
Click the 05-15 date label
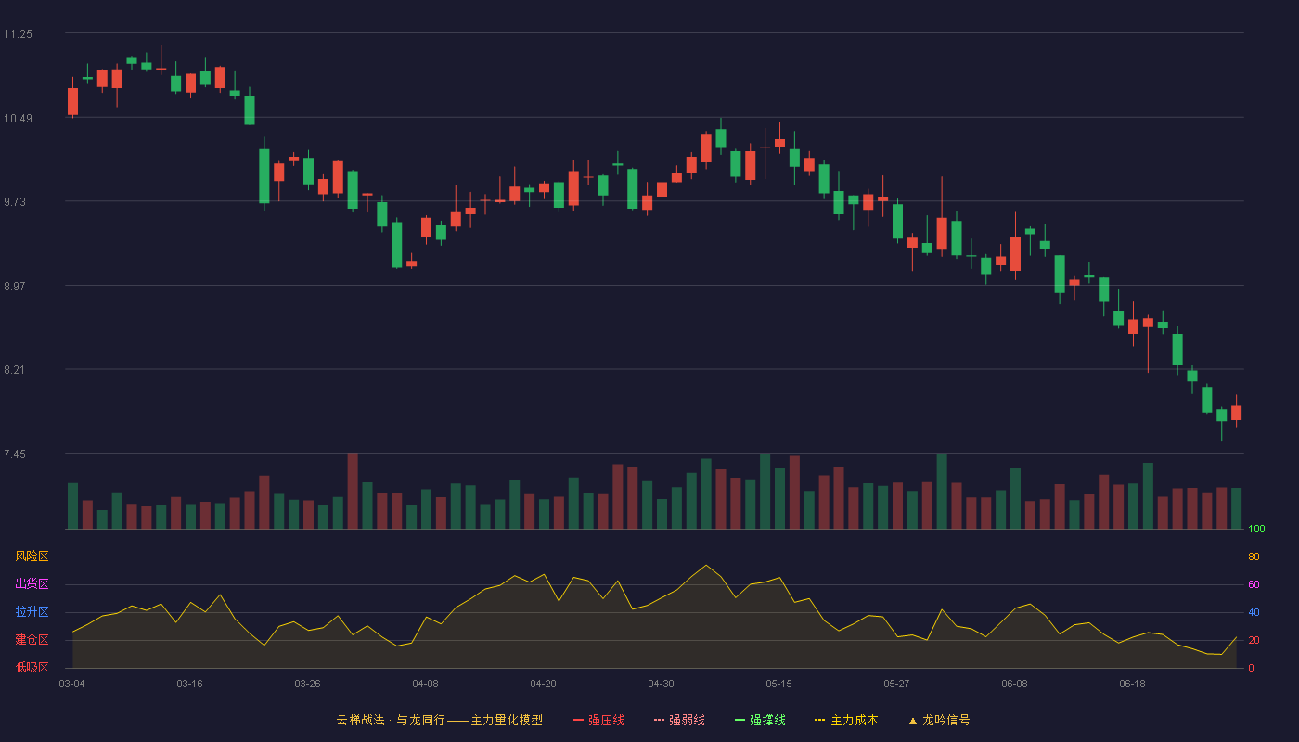click(x=778, y=684)
